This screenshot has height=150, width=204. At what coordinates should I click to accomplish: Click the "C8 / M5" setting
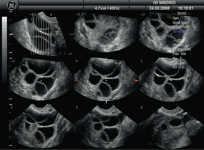point(178,63)
